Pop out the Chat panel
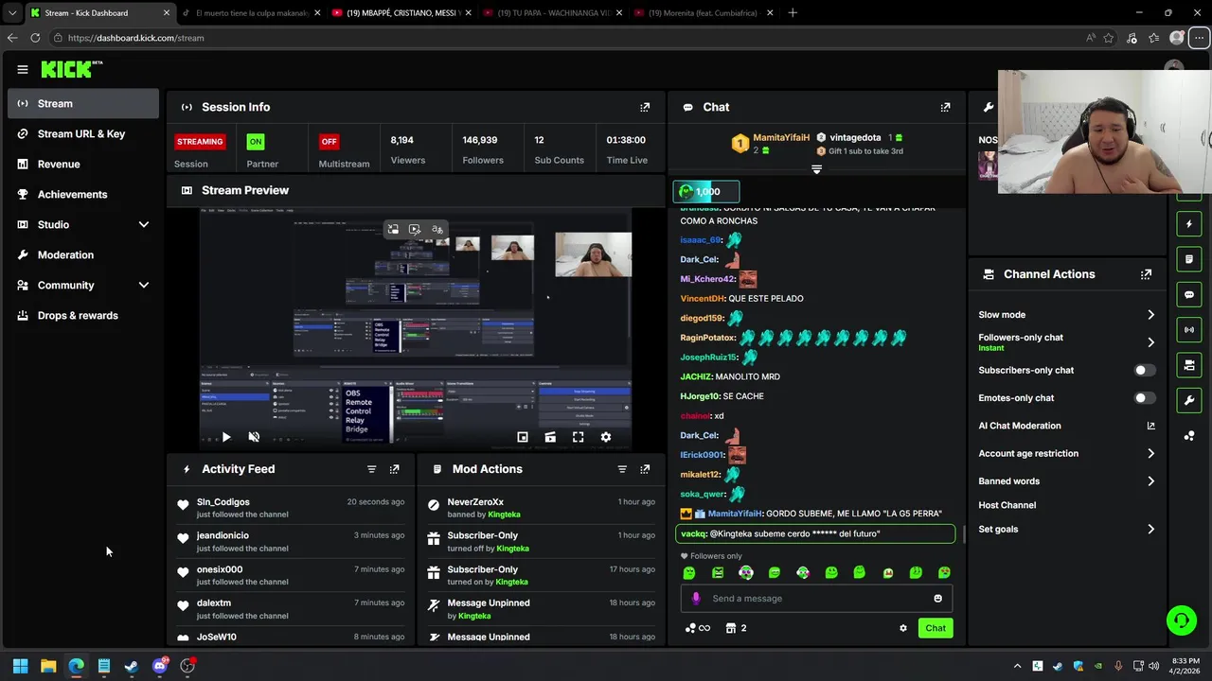The image size is (1212, 681). 945,107
